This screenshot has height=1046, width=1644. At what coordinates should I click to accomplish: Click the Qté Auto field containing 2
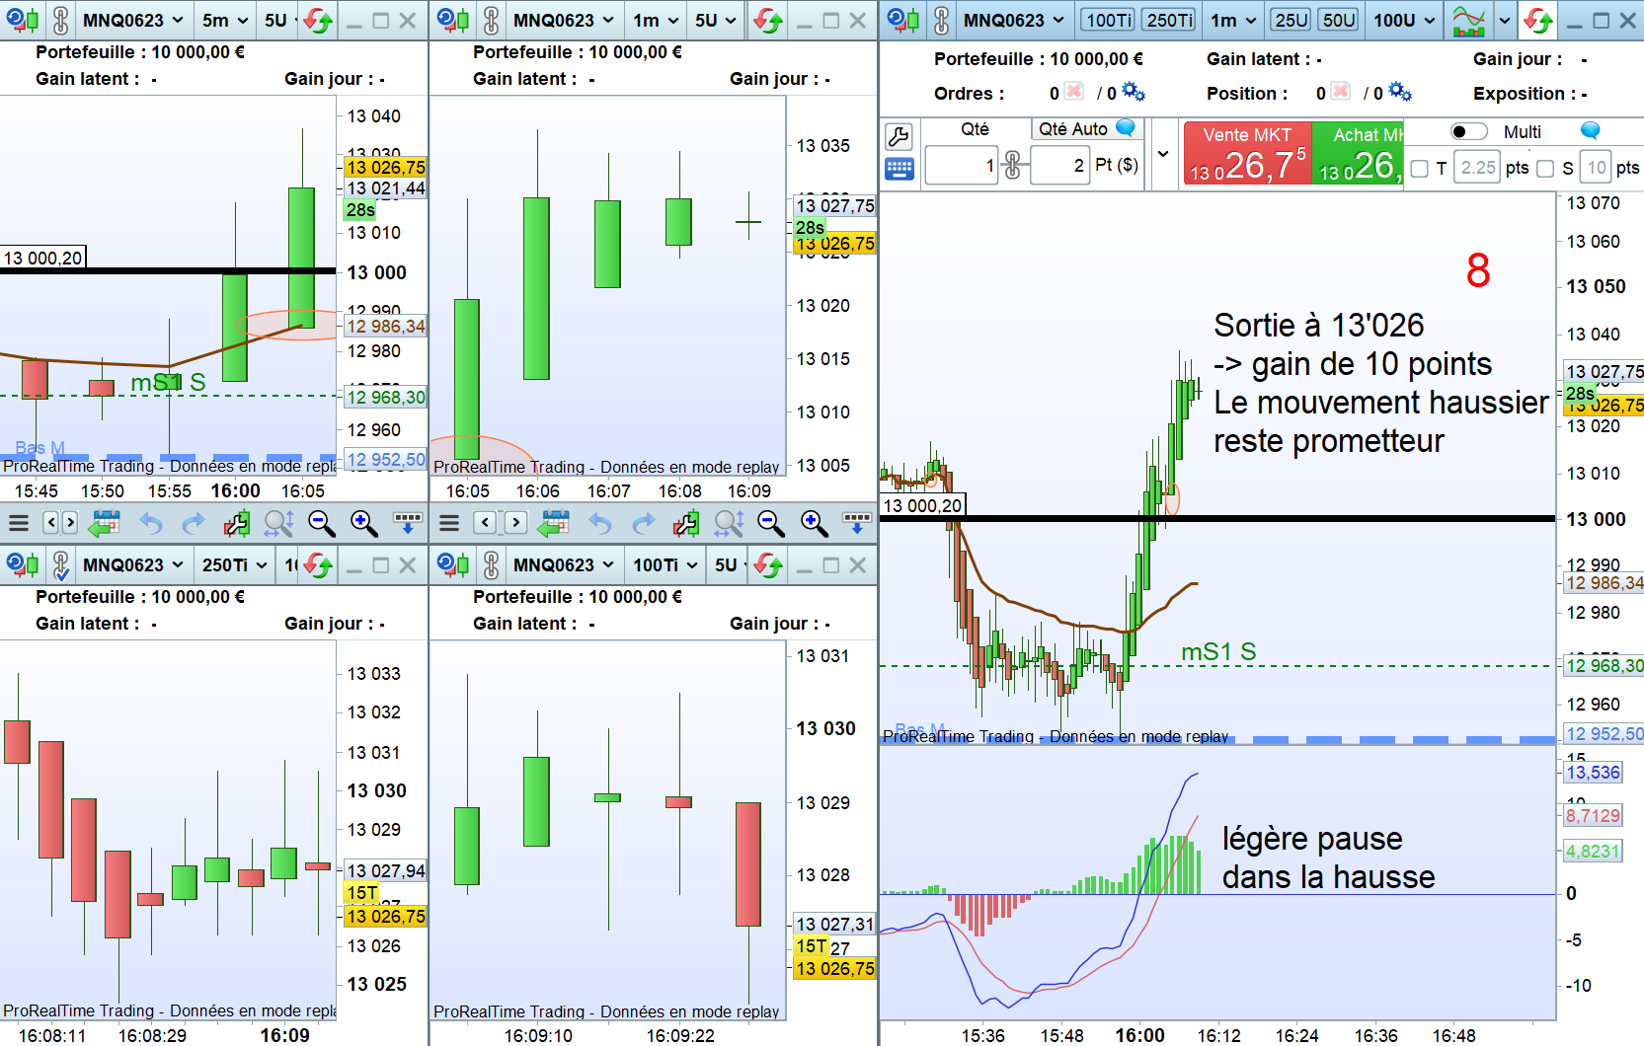1059,165
